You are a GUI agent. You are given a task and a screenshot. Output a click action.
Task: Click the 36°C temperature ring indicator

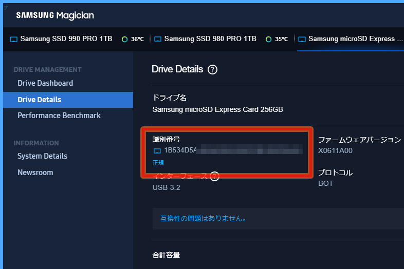coord(124,39)
